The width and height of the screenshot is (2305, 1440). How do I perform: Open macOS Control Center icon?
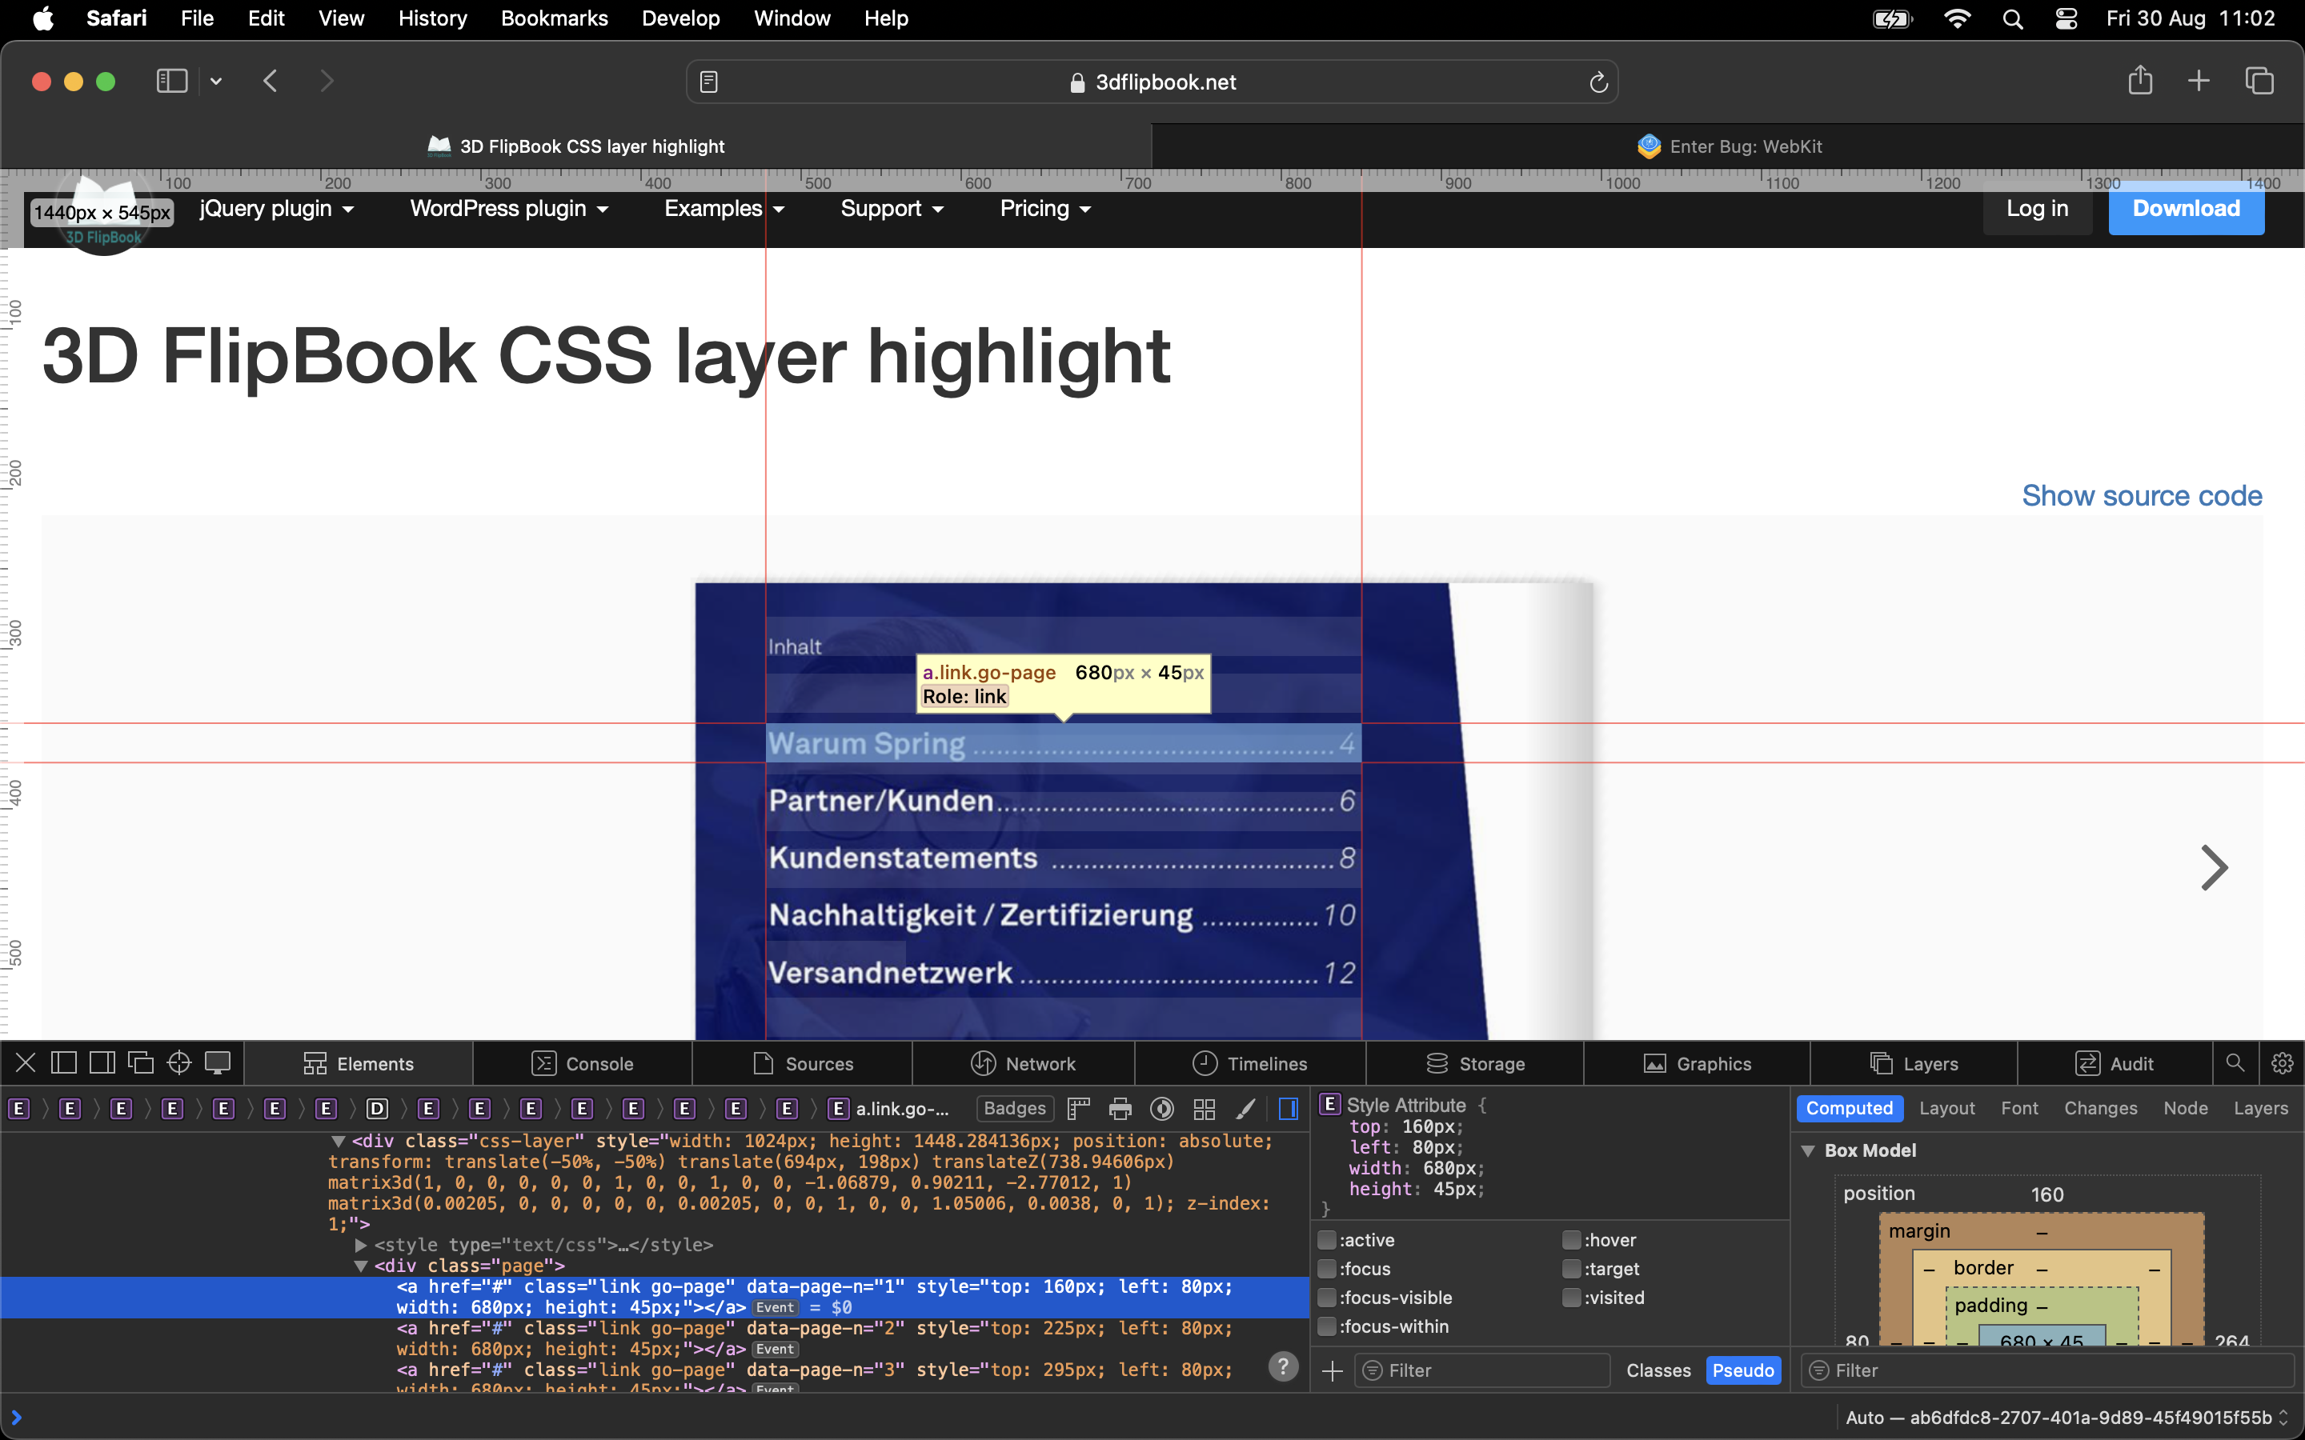2066,18
